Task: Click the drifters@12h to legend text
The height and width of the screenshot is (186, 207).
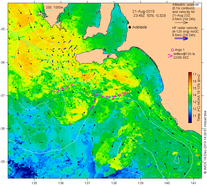Action: pyautogui.click(x=184, y=54)
